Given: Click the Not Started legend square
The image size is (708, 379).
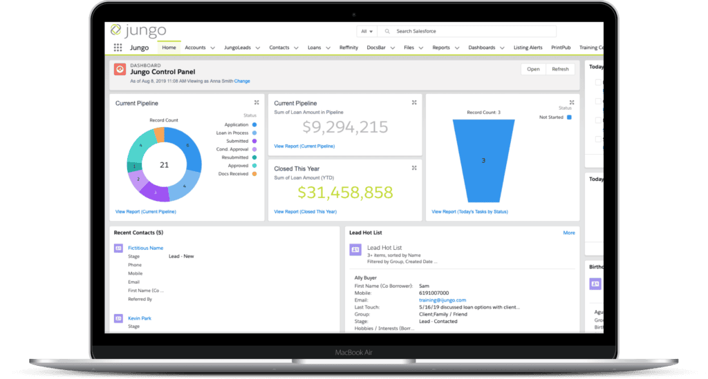Looking at the screenshot, I should [x=570, y=117].
